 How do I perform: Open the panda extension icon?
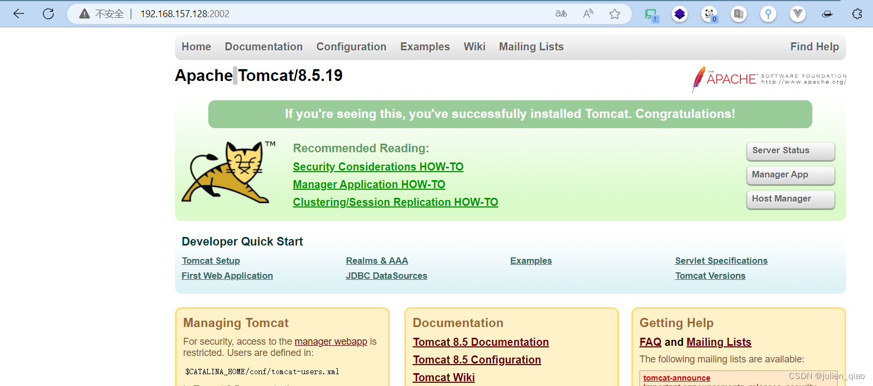(709, 14)
